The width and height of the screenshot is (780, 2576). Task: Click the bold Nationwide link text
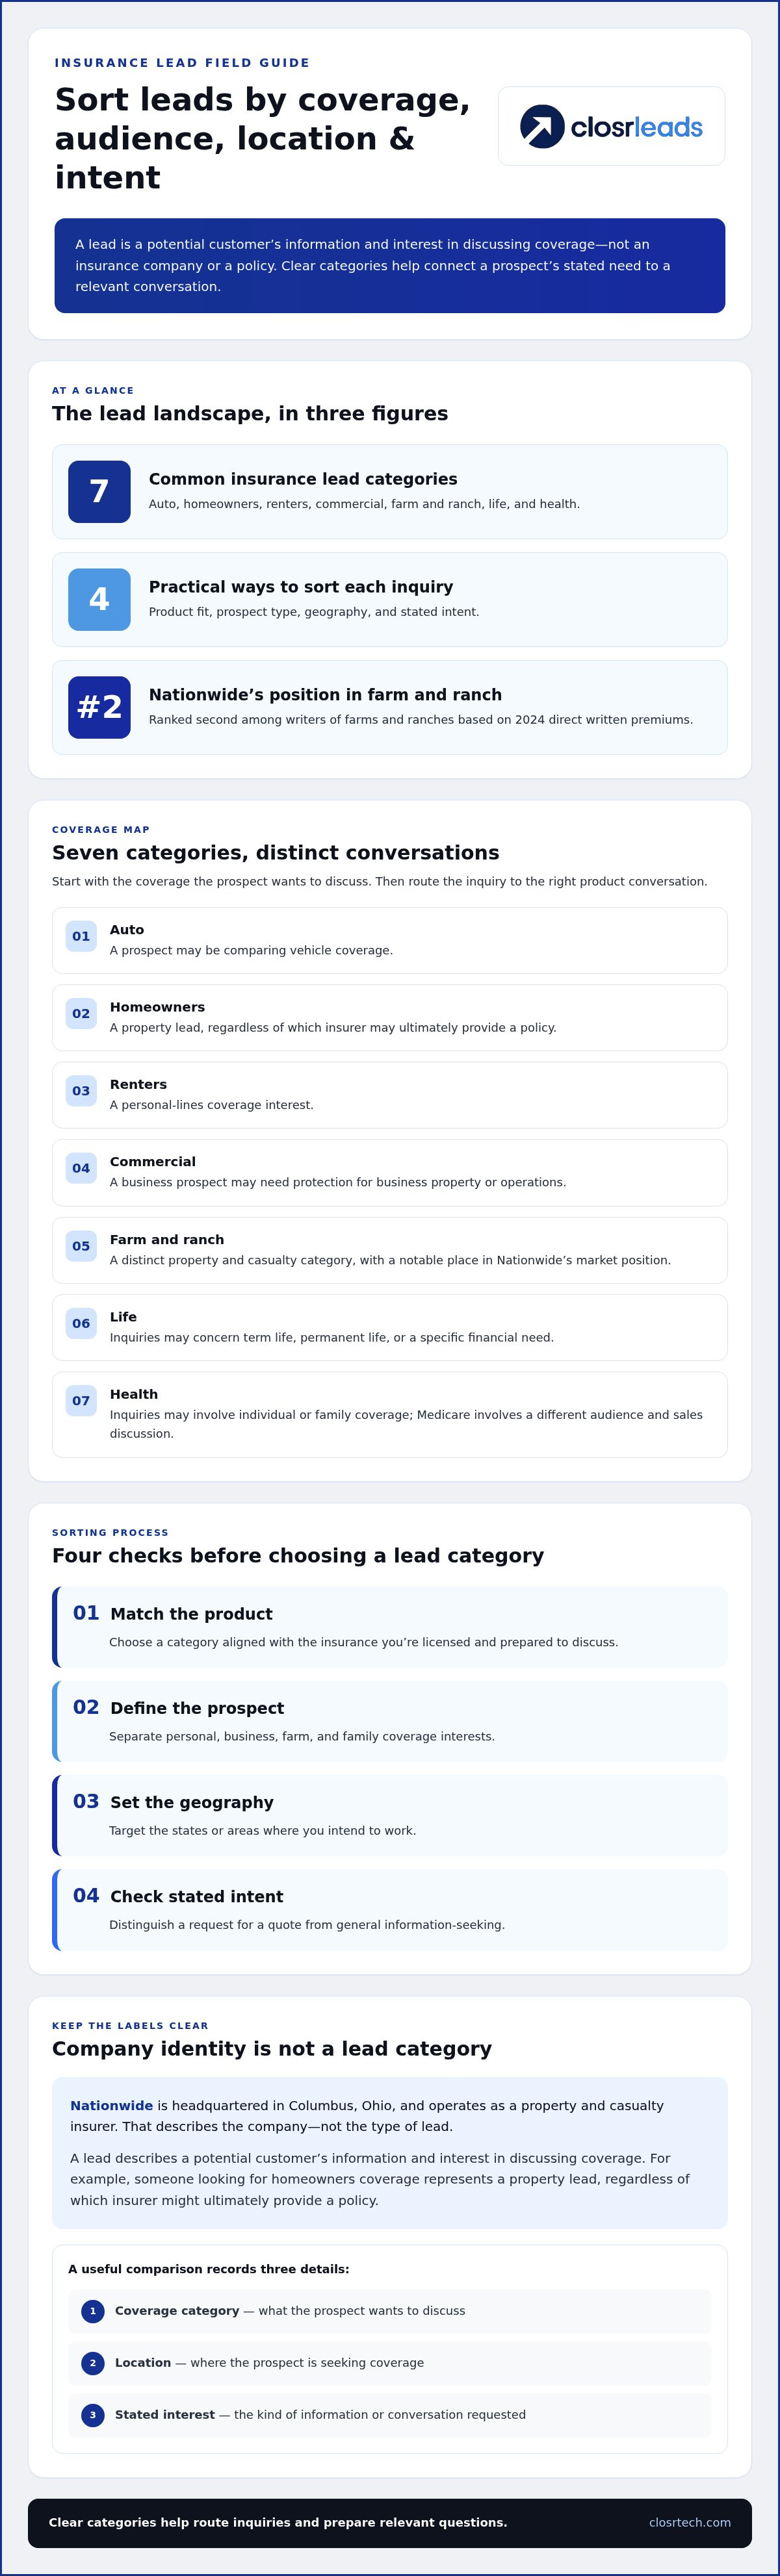(x=111, y=2105)
